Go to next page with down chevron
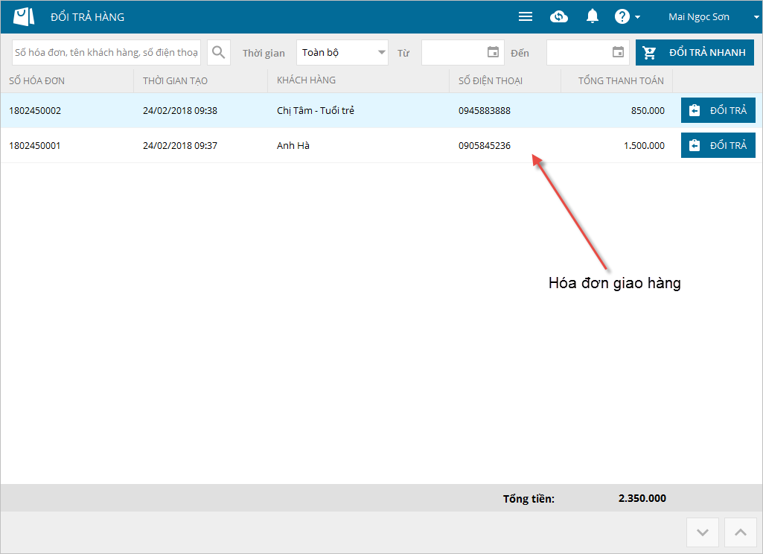763x554 pixels. 702,532
